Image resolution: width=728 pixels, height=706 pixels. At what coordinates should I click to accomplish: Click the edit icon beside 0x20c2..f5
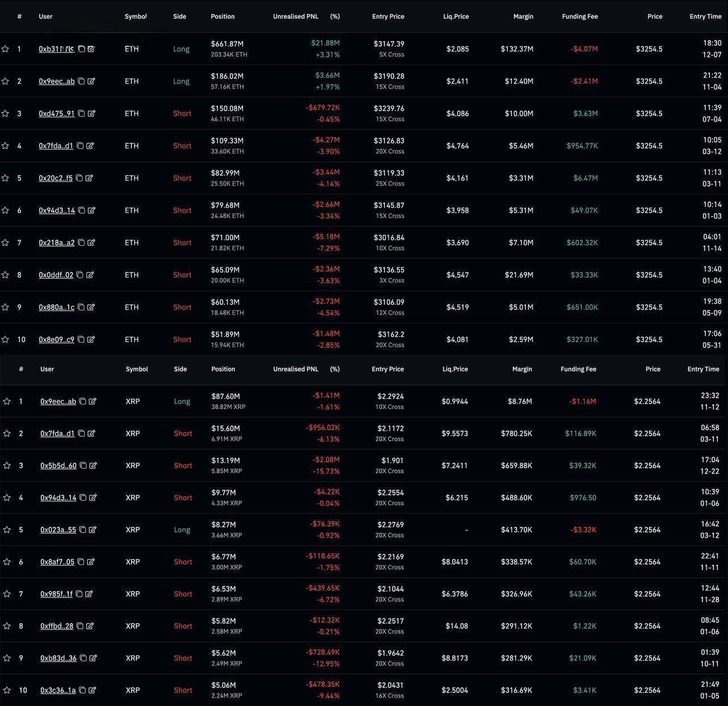point(89,178)
